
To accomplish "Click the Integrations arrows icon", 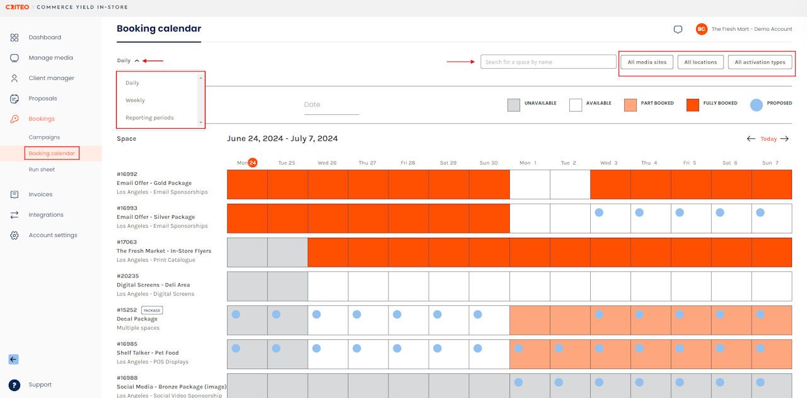I will coord(15,215).
